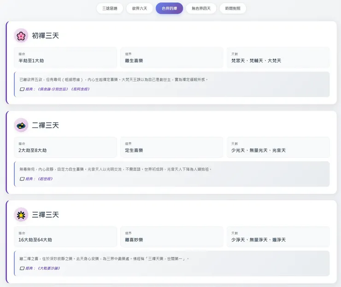Click the book icon before 《起世經》
341x287 pixels.
click(x=22, y=179)
